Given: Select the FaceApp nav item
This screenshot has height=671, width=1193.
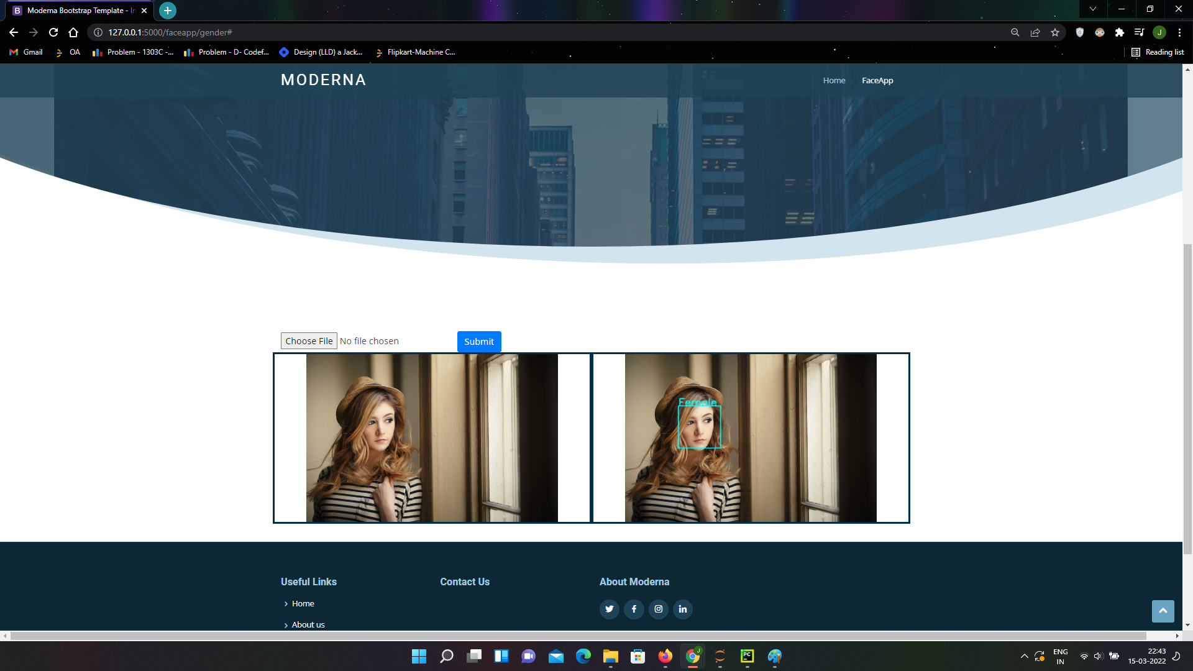Looking at the screenshot, I should pyautogui.click(x=877, y=81).
